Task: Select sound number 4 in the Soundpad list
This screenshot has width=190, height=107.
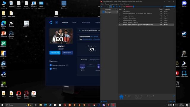Action: point(146,18)
